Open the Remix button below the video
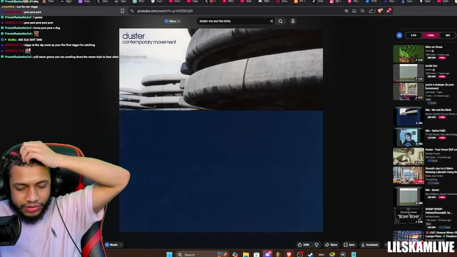457x257 pixels. click(x=111, y=245)
